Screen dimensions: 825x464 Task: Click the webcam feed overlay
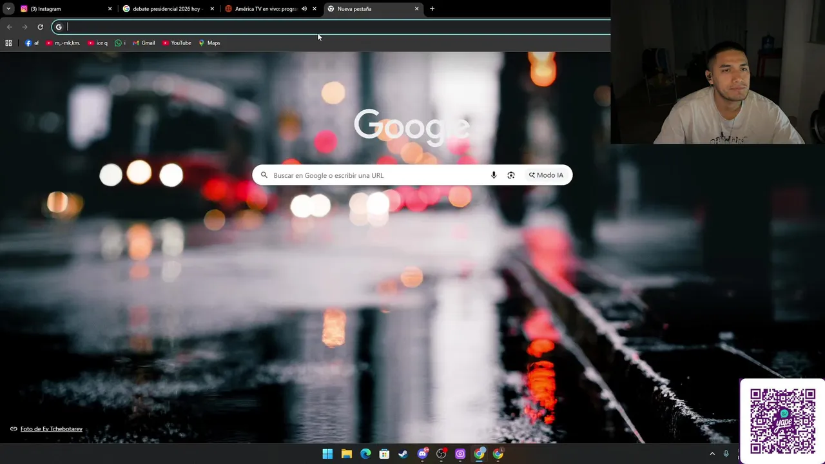[717, 72]
